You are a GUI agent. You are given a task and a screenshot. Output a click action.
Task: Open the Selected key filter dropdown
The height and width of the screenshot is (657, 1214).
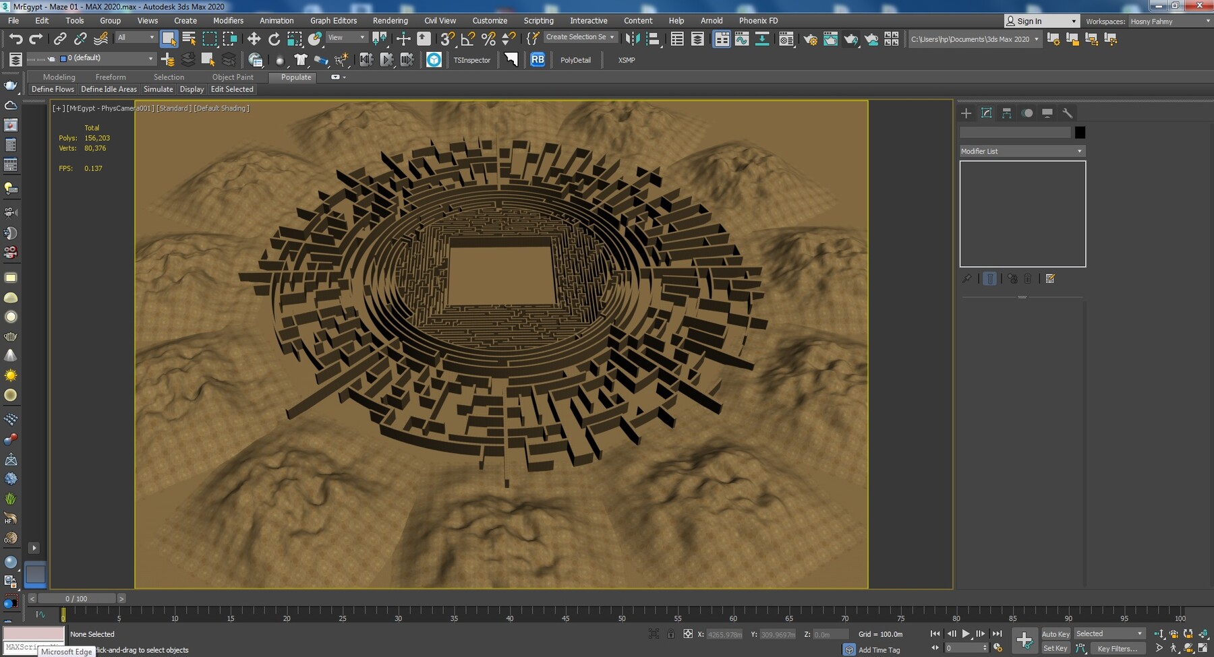click(x=1109, y=633)
